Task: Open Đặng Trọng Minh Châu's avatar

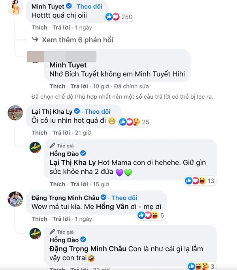Action: tap(15, 199)
